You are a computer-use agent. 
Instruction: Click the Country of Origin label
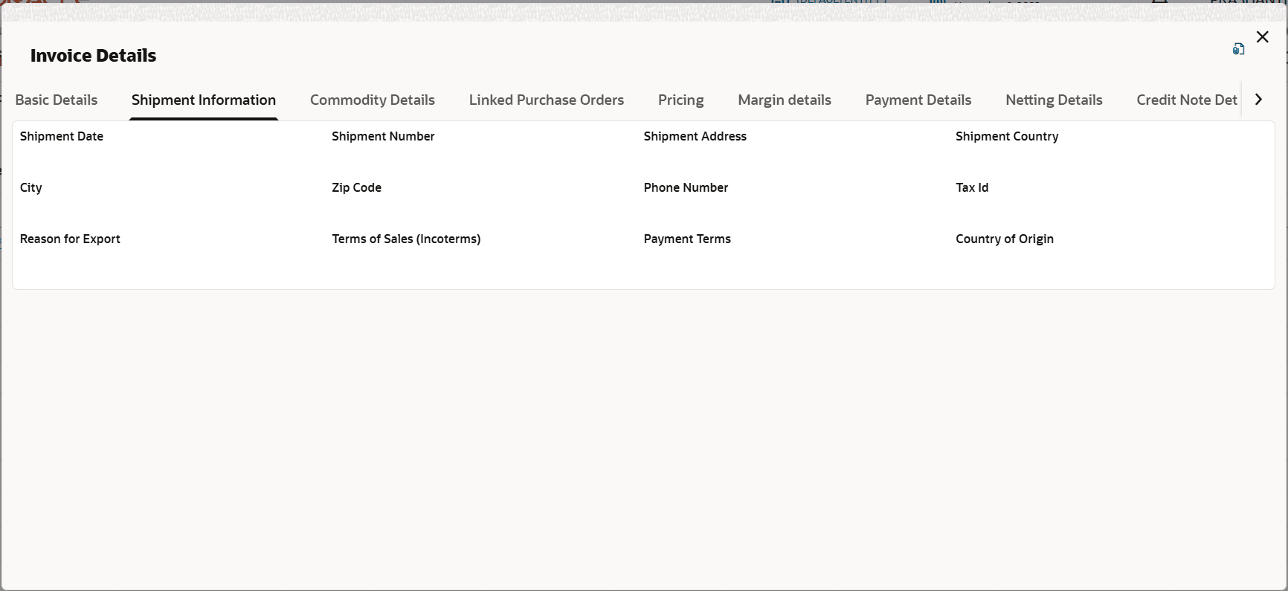pos(1005,239)
